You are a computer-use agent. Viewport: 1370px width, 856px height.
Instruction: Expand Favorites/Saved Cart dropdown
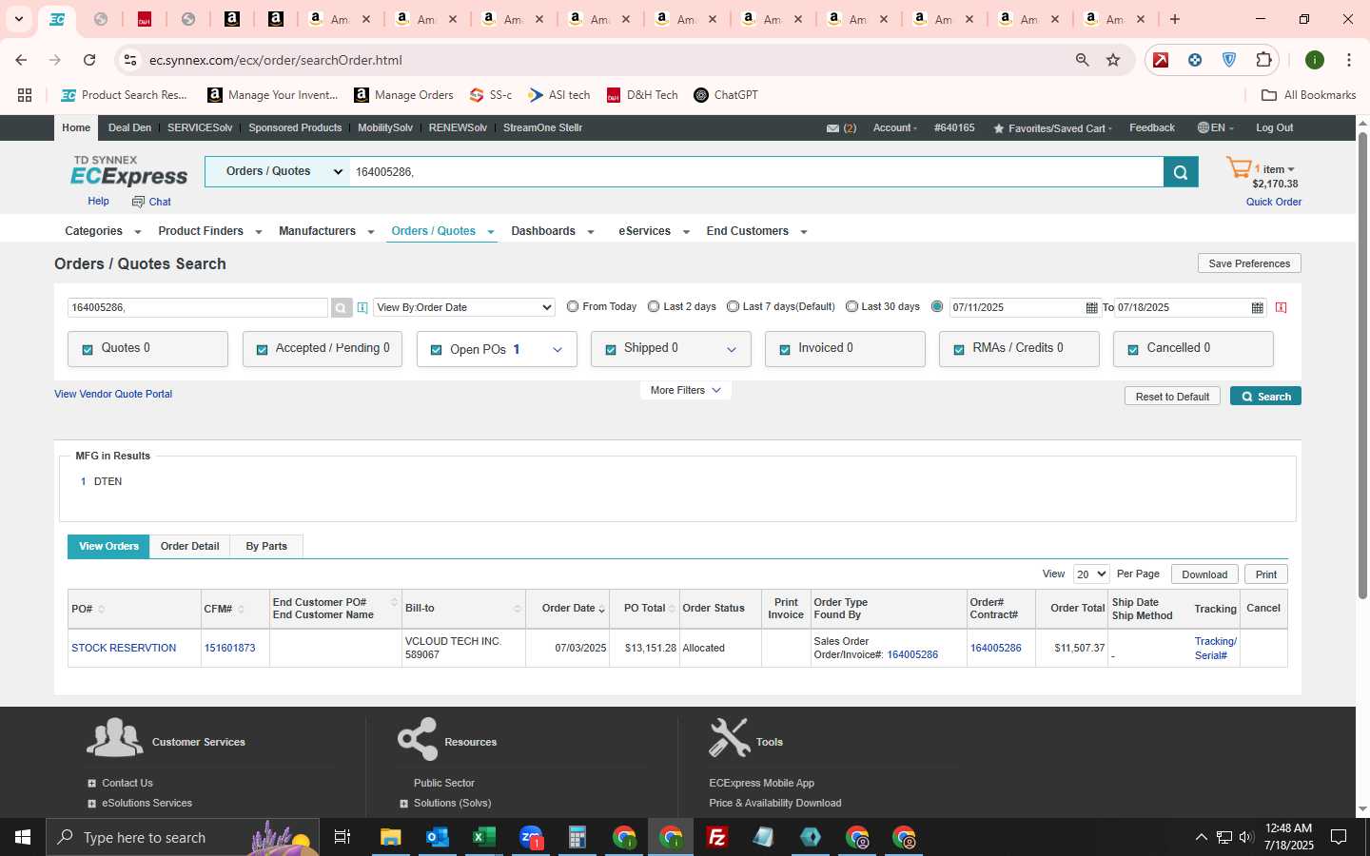(x=1052, y=128)
